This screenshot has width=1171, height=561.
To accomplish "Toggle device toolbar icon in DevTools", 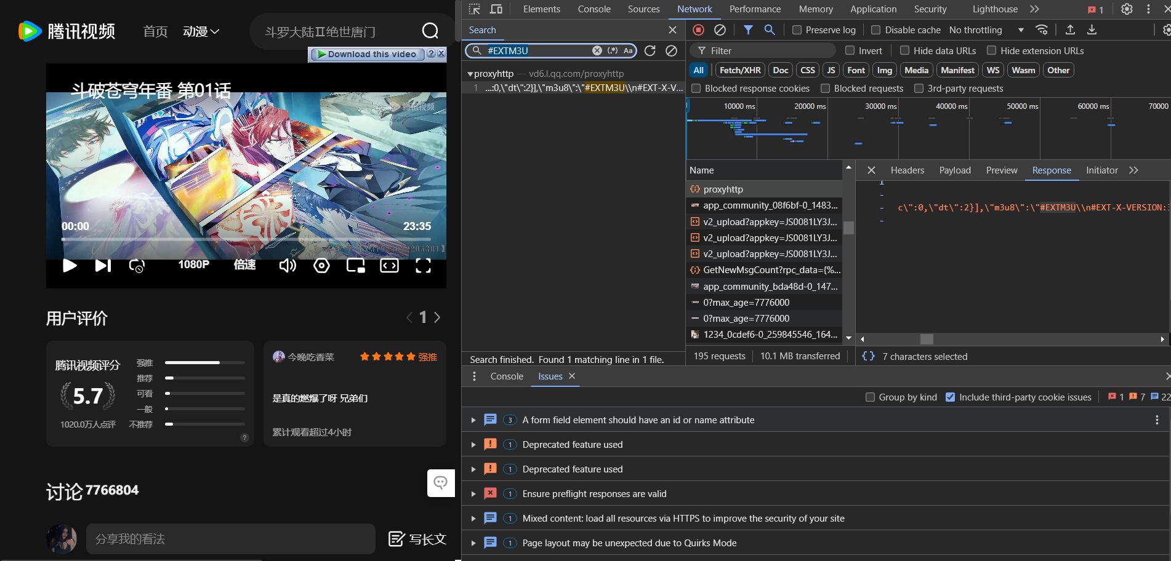I will click(496, 9).
